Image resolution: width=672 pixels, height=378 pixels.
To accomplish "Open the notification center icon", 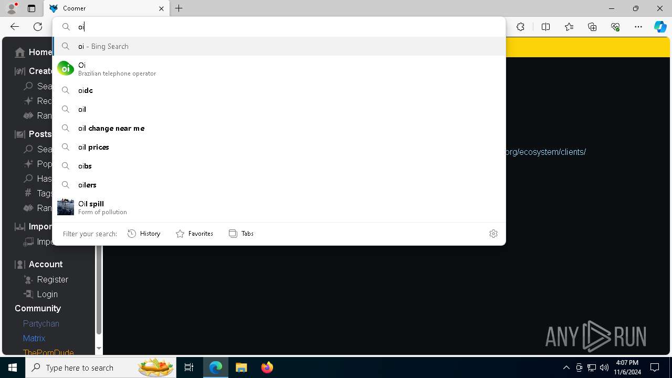I will [655, 367].
